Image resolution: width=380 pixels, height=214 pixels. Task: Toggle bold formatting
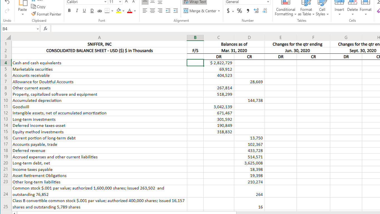point(69,10)
